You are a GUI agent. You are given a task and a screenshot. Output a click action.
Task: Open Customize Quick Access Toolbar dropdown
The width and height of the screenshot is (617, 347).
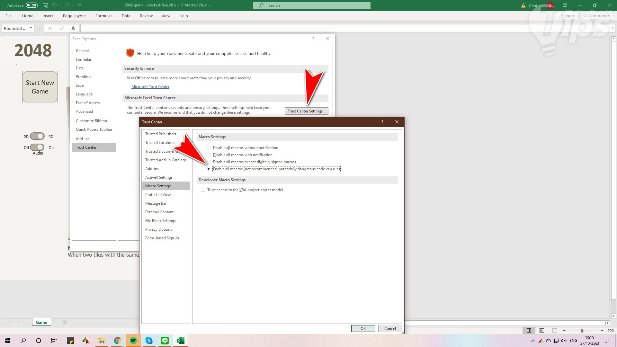coord(80,5)
